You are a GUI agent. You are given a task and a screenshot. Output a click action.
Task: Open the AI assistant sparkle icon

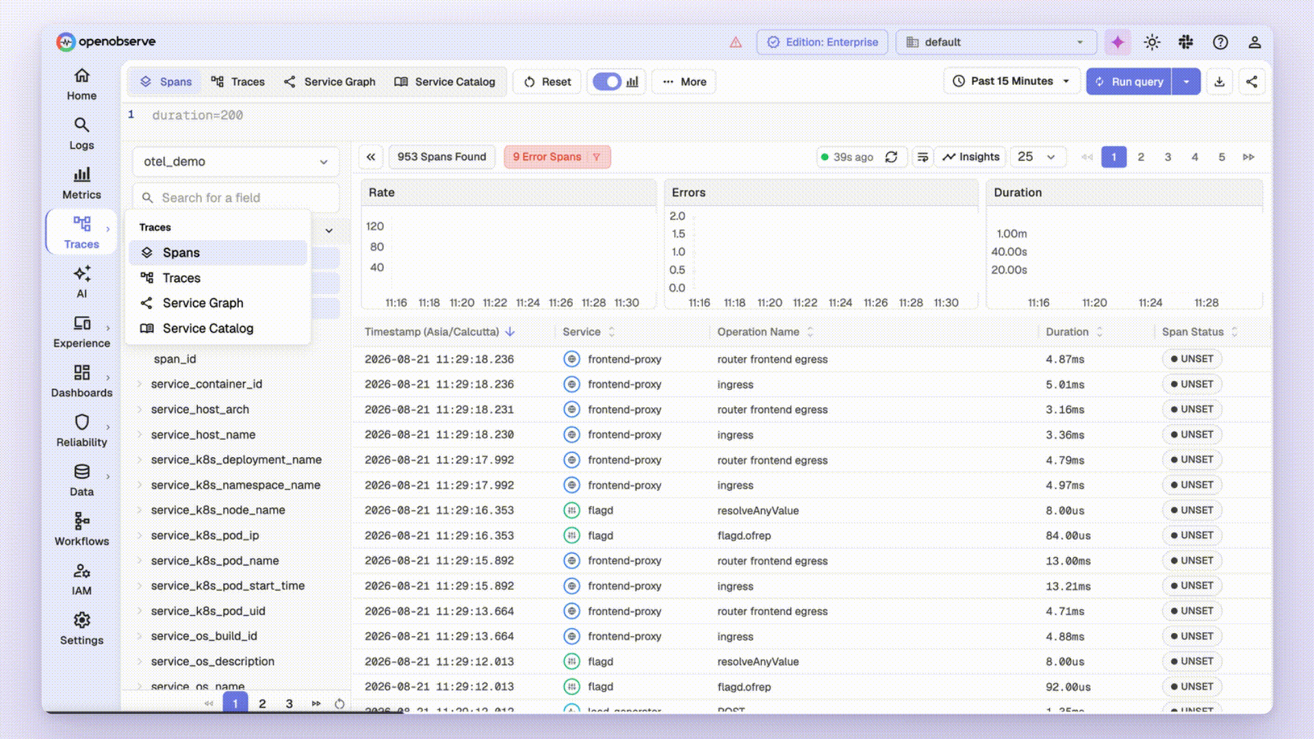(1118, 42)
